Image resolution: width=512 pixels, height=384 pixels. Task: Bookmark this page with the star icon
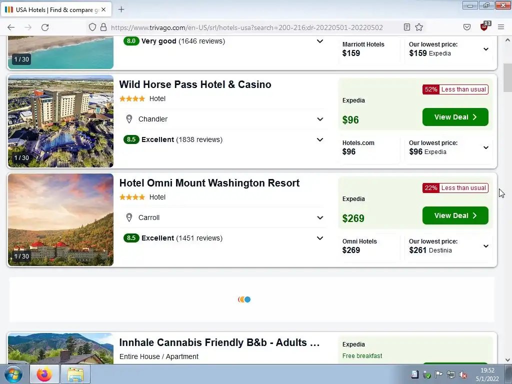[419, 27]
